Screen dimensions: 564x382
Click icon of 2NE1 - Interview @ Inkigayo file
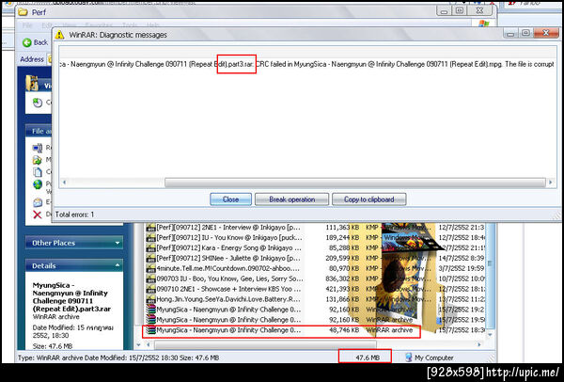coord(150,228)
